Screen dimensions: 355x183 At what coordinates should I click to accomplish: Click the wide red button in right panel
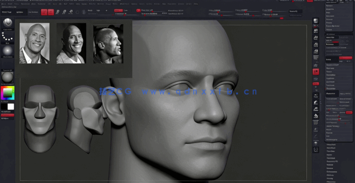[345, 58]
